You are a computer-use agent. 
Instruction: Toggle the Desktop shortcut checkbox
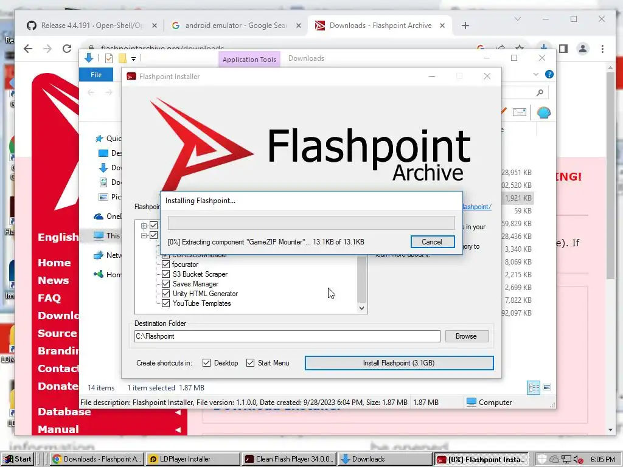pos(207,363)
